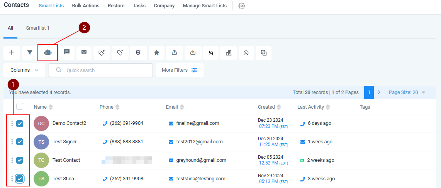Image resolution: width=441 pixels, height=188 pixels.
Task: Click the trash delete icon
Action: pos(138,52)
